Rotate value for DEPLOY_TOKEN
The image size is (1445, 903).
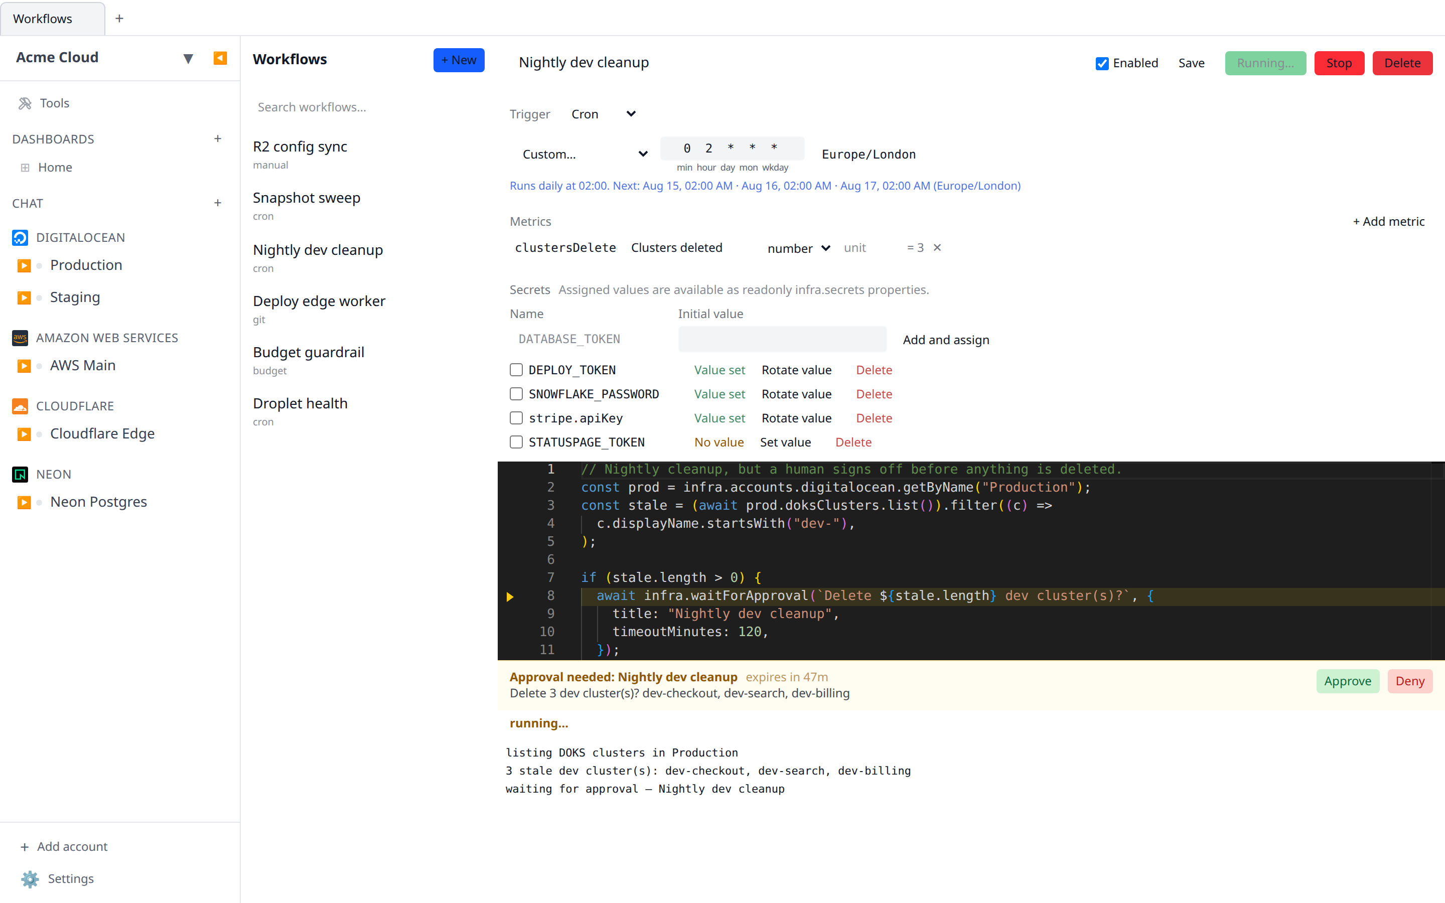click(796, 370)
